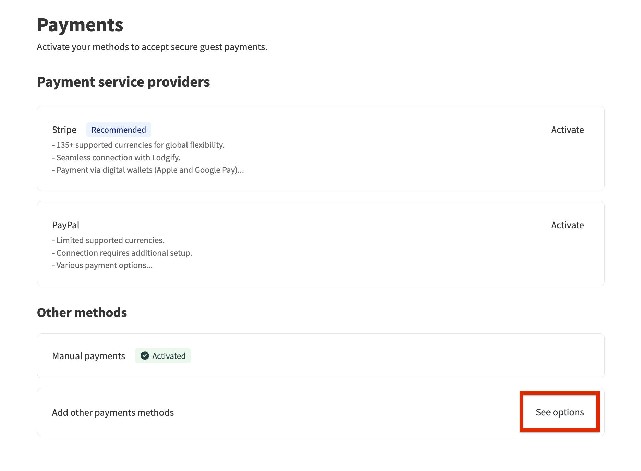Click the Limited supported currencies line
This screenshot has width=641, height=471.
point(108,240)
